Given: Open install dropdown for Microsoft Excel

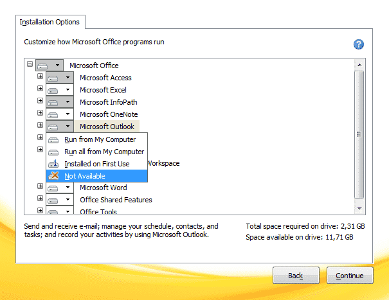Looking at the screenshot, I should point(60,90).
